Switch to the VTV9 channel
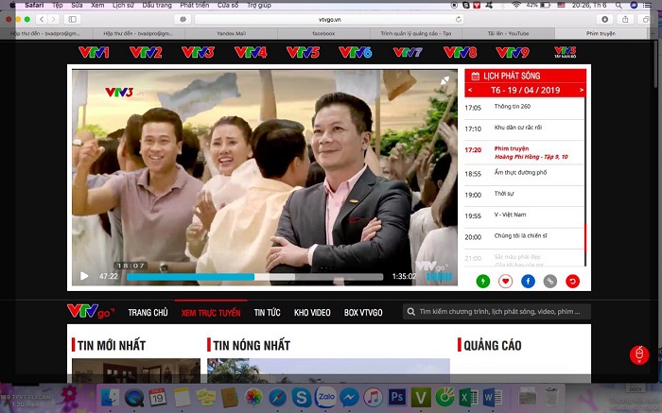This screenshot has height=413, width=662. [513, 52]
